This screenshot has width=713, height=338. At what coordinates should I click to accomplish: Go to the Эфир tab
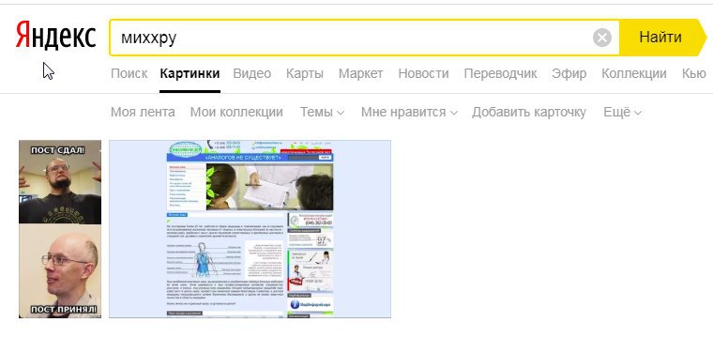pos(569,73)
